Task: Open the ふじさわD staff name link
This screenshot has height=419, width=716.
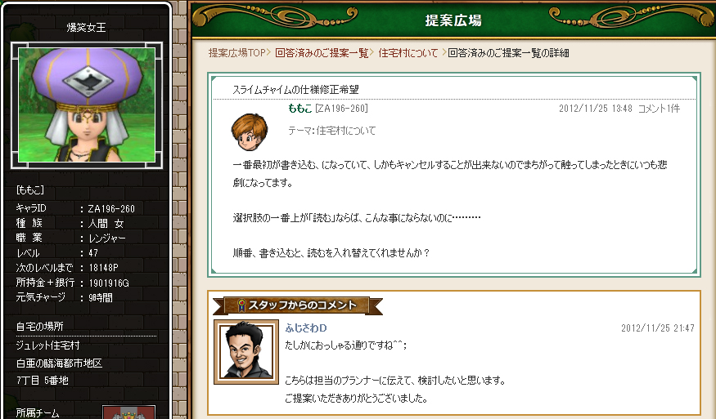Action: click(306, 328)
